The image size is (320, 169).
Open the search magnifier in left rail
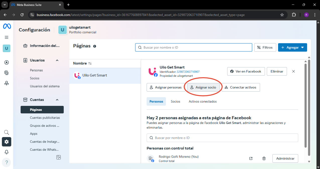[x=7, y=132]
